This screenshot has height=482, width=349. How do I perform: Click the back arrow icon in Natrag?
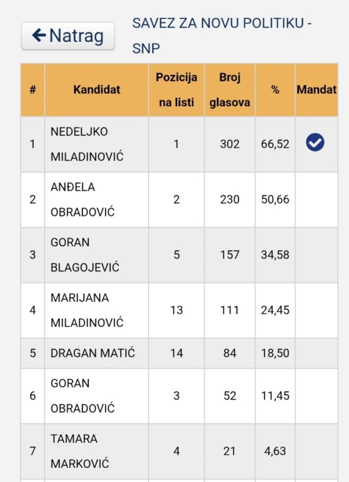tap(39, 35)
